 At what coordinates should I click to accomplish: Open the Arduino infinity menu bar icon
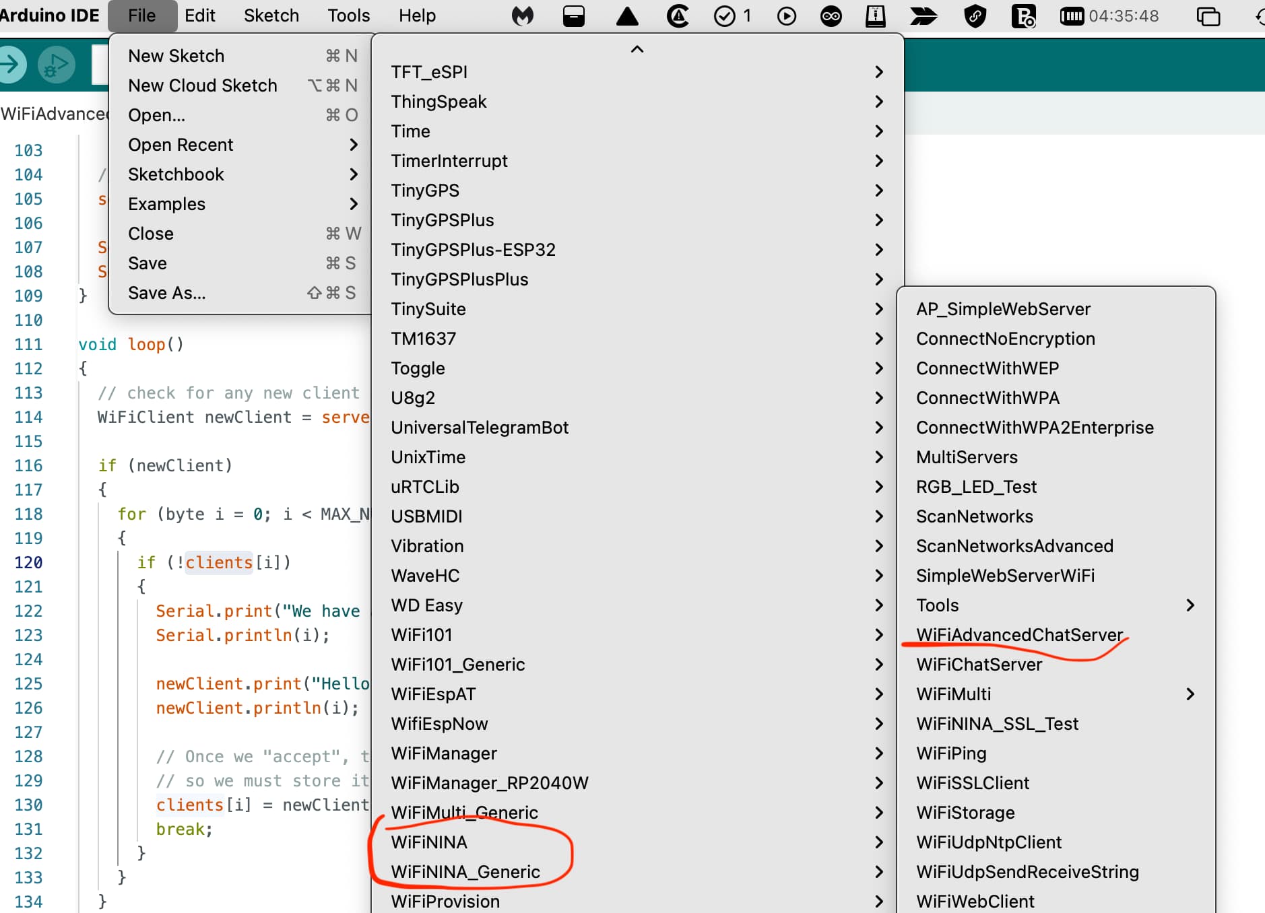(831, 15)
